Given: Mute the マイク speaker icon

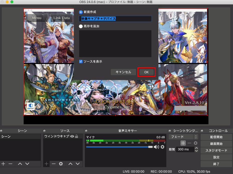Looking at the screenshot, I should click(x=156, y=147).
